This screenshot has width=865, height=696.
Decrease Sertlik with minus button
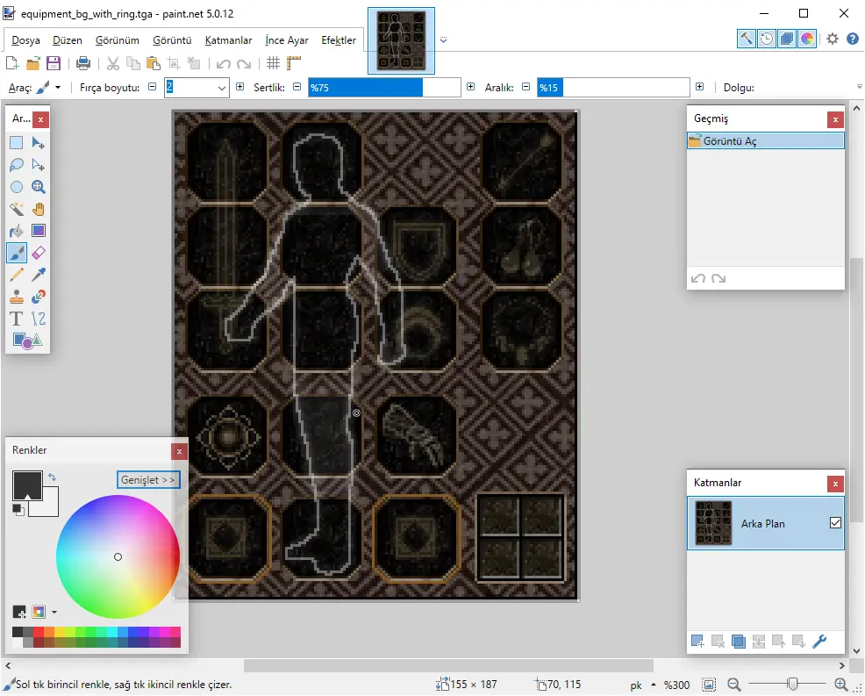[297, 87]
